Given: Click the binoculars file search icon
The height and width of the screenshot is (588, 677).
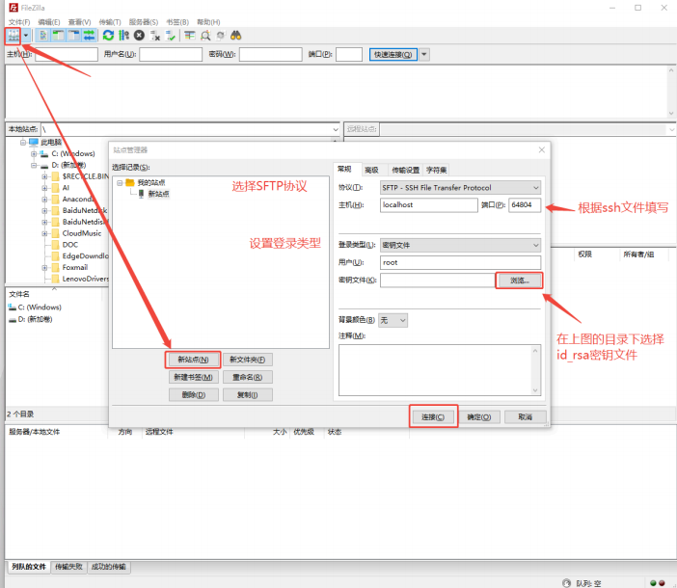Looking at the screenshot, I should pos(235,36).
